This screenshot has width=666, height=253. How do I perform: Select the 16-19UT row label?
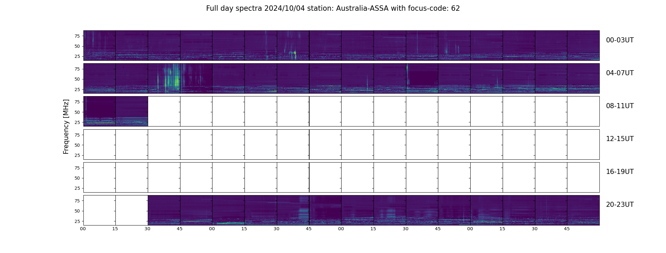coord(620,172)
